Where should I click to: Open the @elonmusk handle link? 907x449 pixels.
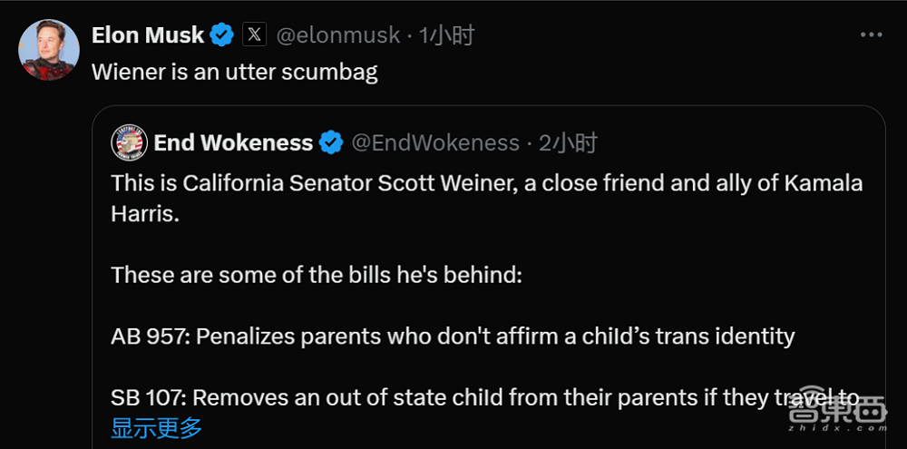tap(337, 35)
